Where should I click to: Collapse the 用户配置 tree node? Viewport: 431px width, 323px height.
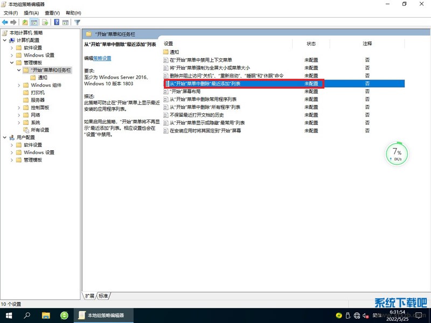coord(5,138)
